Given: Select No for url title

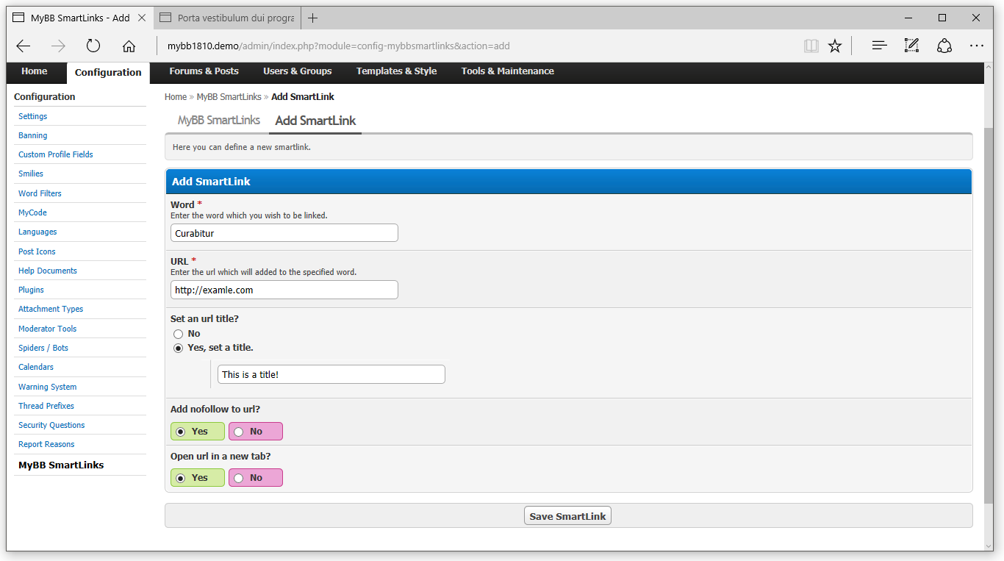Looking at the screenshot, I should (x=179, y=334).
